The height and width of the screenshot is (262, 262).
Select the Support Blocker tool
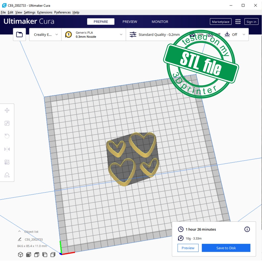(x=7, y=175)
